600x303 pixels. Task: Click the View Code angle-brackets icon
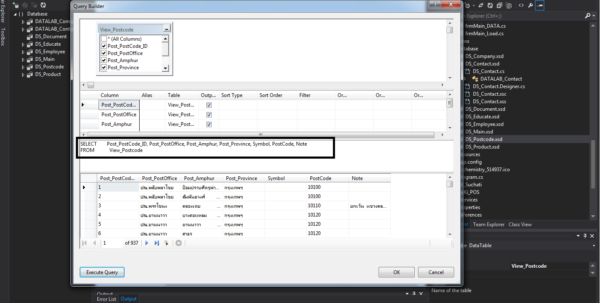pyautogui.click(x=521, y=5)
